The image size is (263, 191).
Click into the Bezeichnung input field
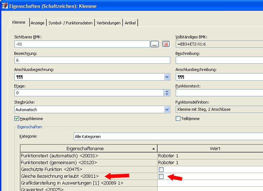[92, 60]
